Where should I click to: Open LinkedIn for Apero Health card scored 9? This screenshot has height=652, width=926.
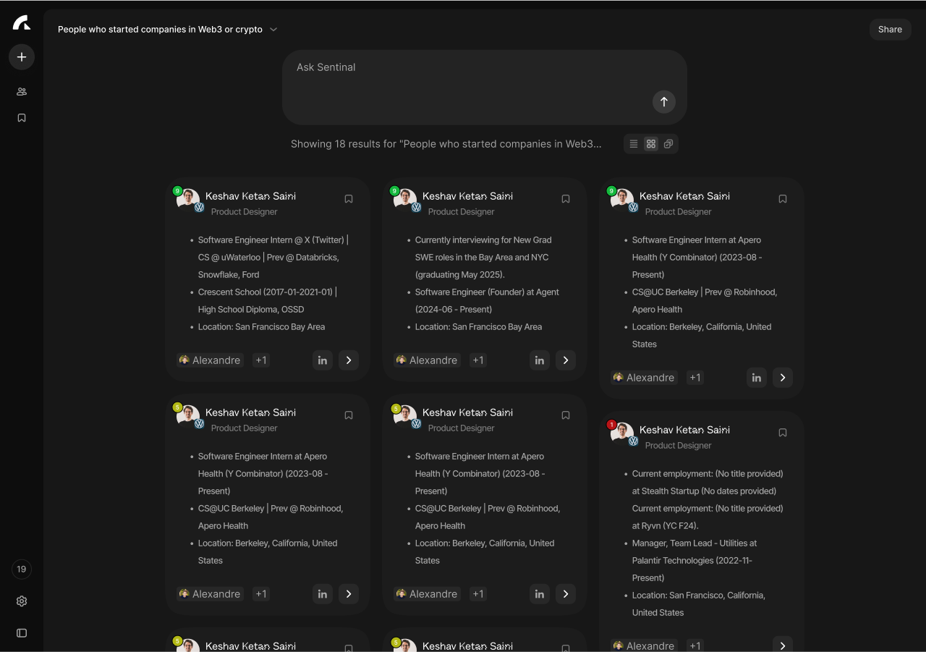pyautogui.click(x=757, y=378)
